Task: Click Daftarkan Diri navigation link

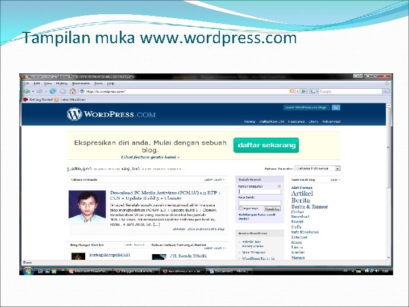Action: click(272, 122)
